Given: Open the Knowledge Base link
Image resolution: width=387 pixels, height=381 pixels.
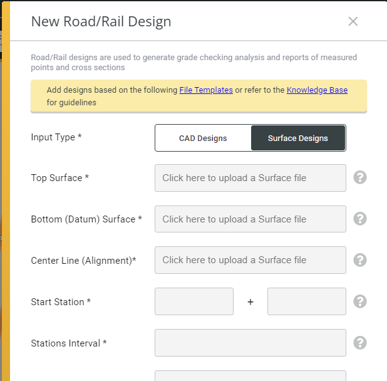Looking at the screenshot, I should tap(317, 90).
